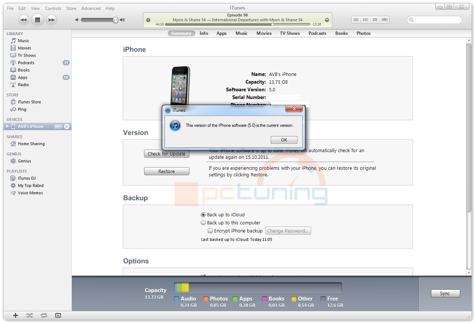Open the Voice Memos playlist icon
Image resolution: width=476 pixels, height=323 pixels.
[x=13, y=193]
